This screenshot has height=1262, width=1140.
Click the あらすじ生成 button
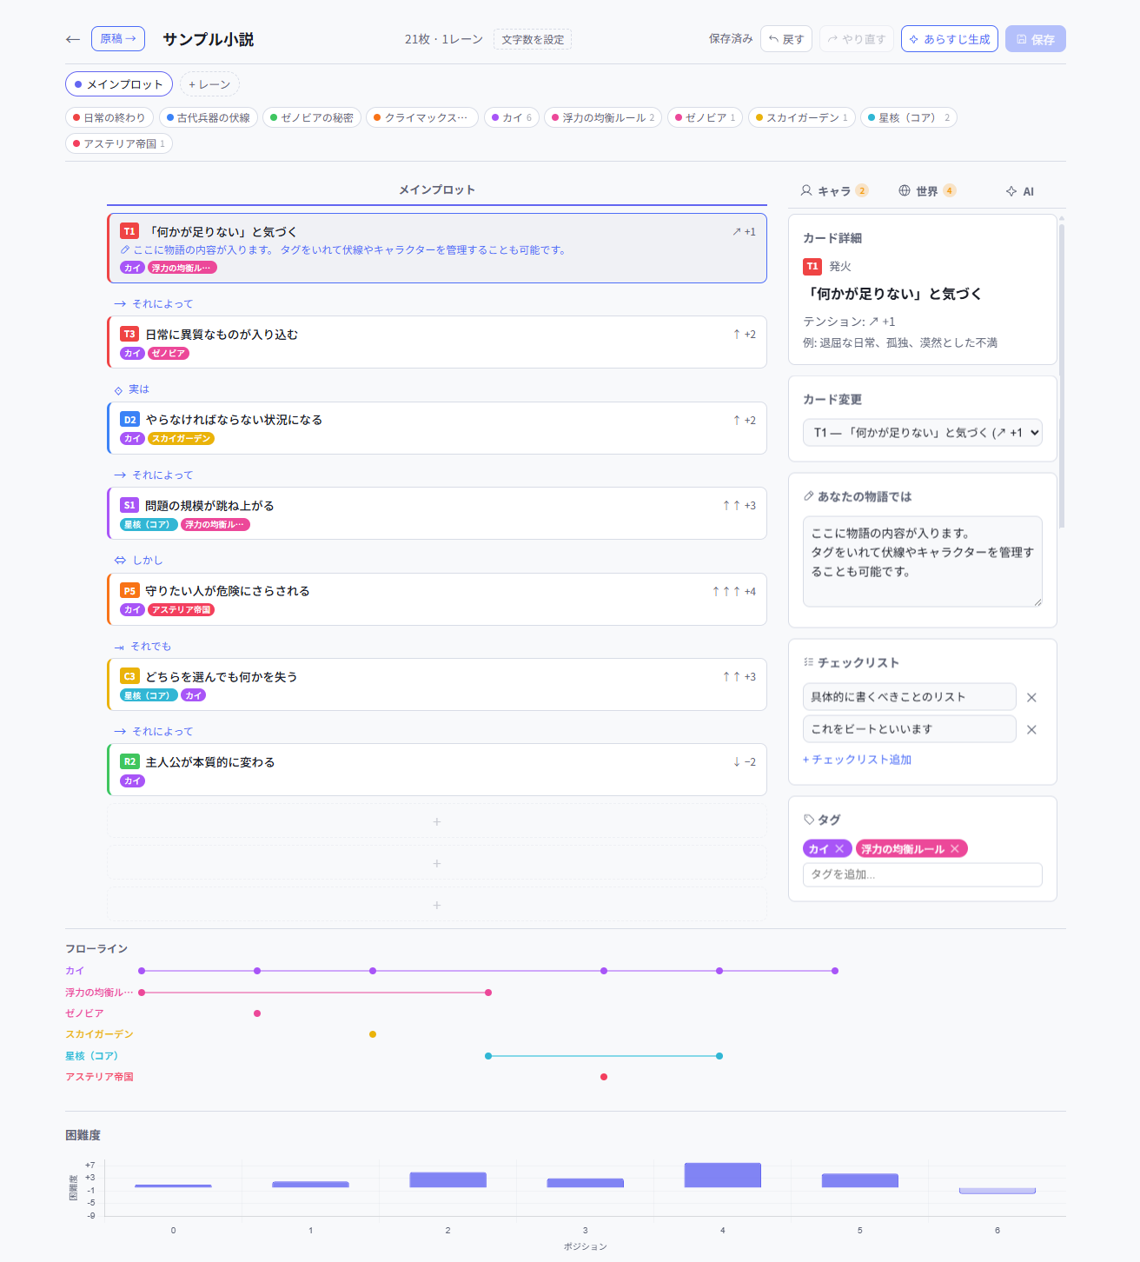(x=949, y=39)
